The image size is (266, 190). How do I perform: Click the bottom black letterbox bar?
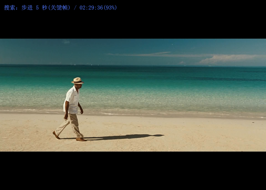click(133, 170)
